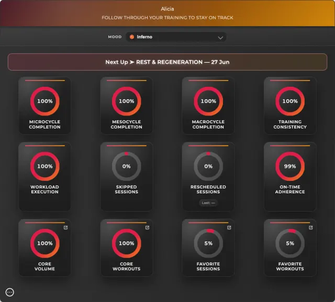Open the Macrocycle Completion card

tap(208, 106)
